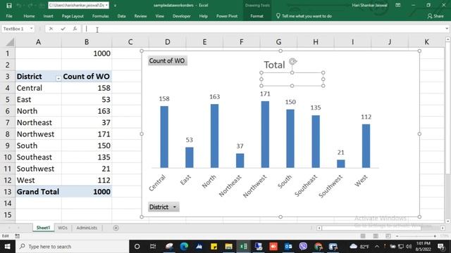The height and width of the screenshot is (253, 451).
Task: Open the Drawing Tools Format tab
Action: pyautogui.click(x=257, y=16)
